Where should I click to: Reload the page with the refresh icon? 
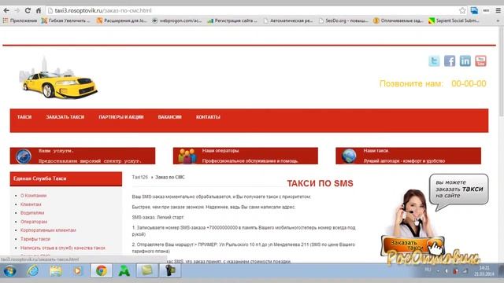(x=28, y=10)
